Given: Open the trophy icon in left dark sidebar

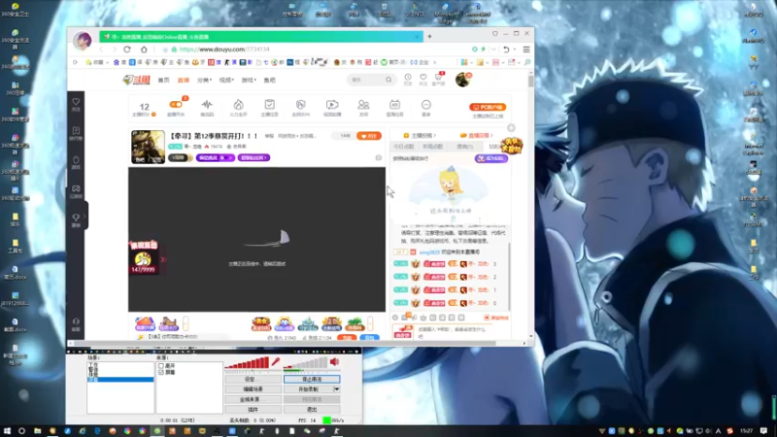Looking at the screenshot, I should coord(76,218).
